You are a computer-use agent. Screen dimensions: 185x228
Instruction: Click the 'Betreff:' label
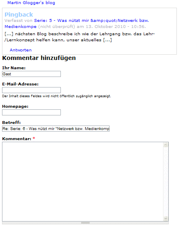(x=11, y=123)
